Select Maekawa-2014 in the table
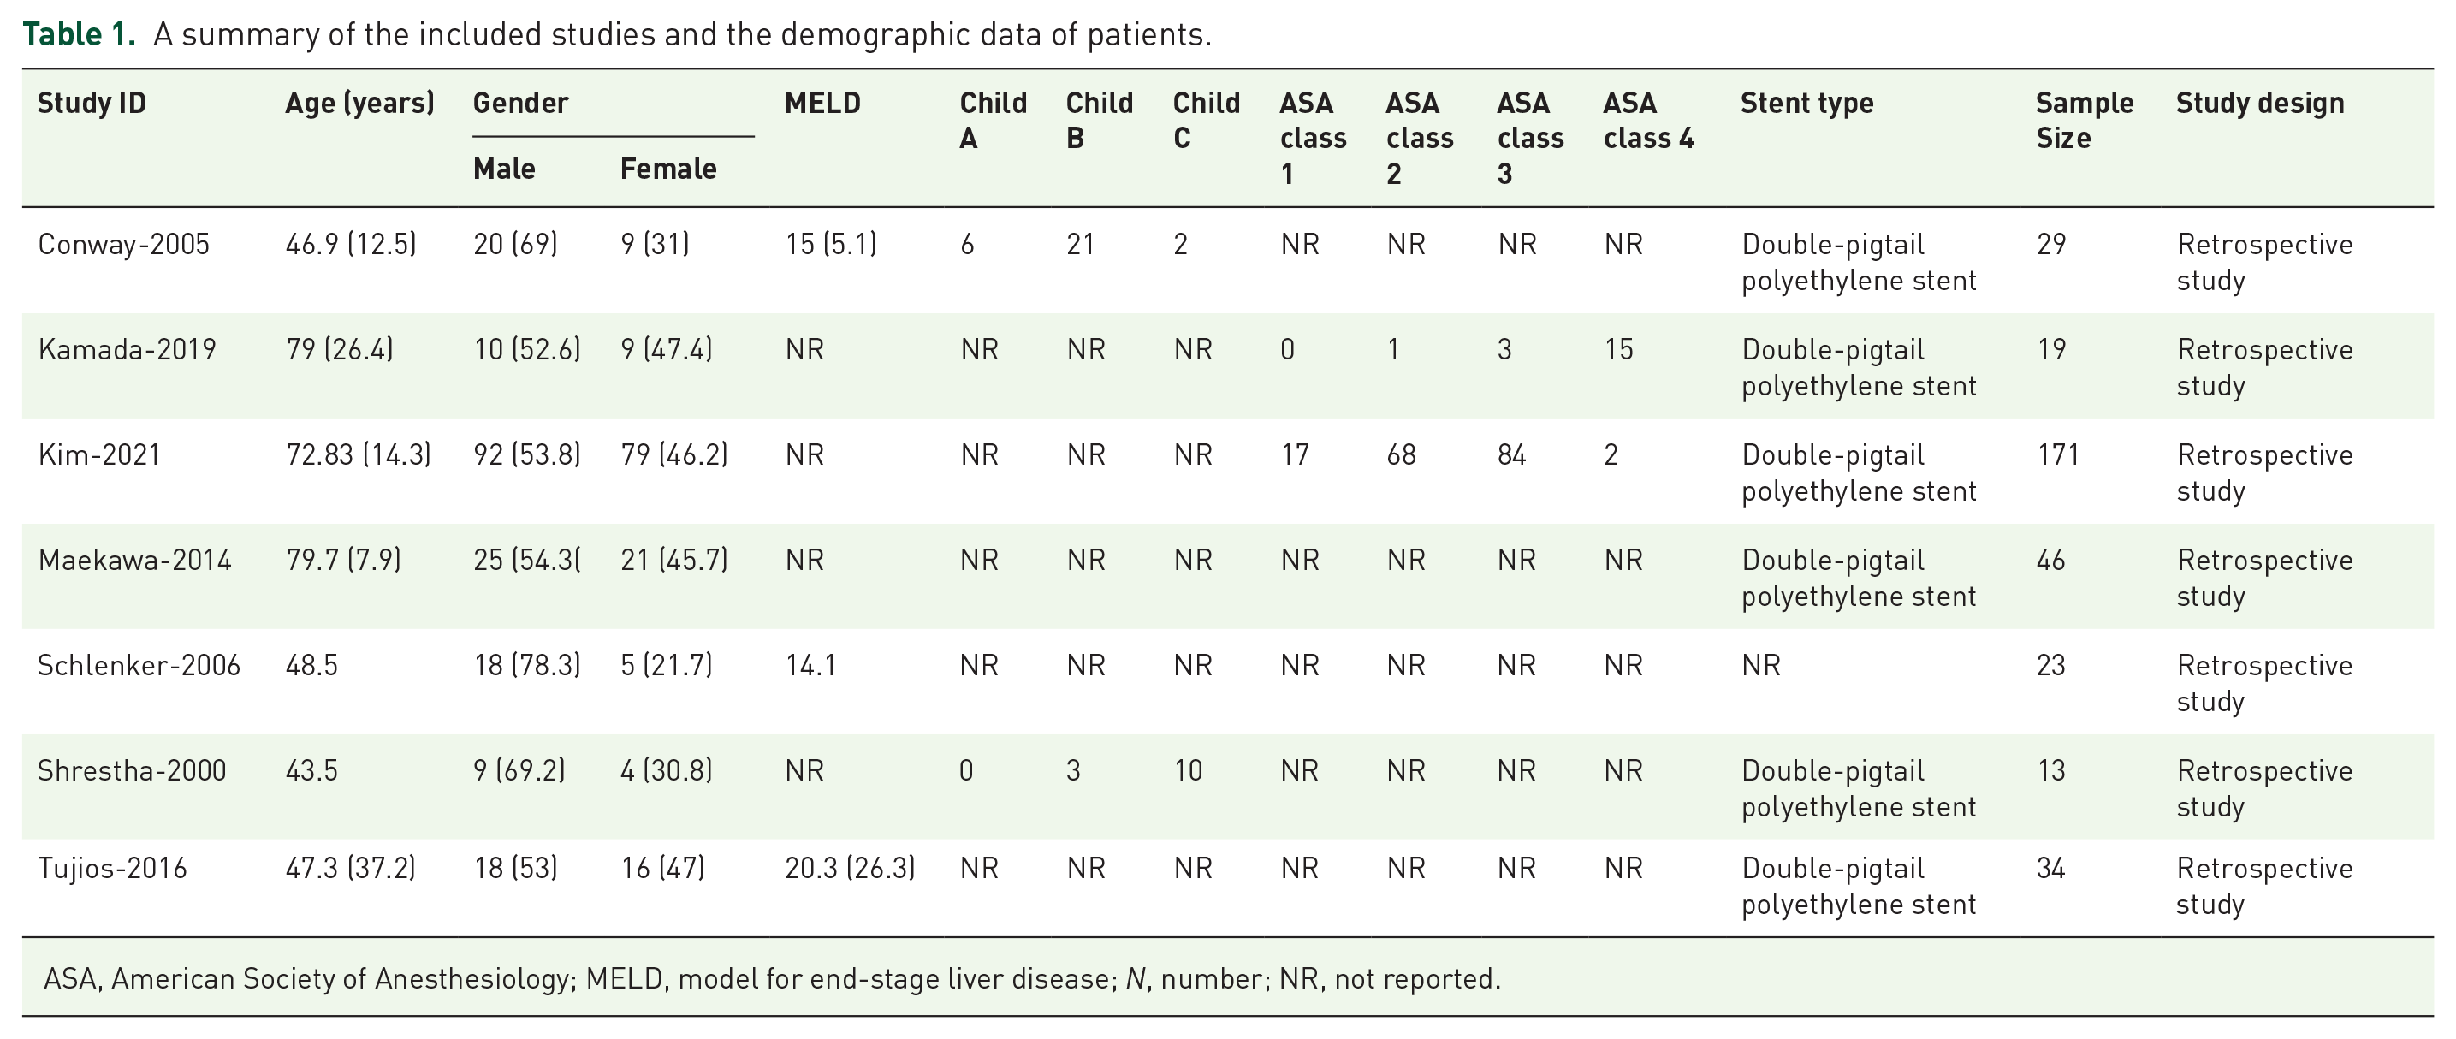 point(134,560)
